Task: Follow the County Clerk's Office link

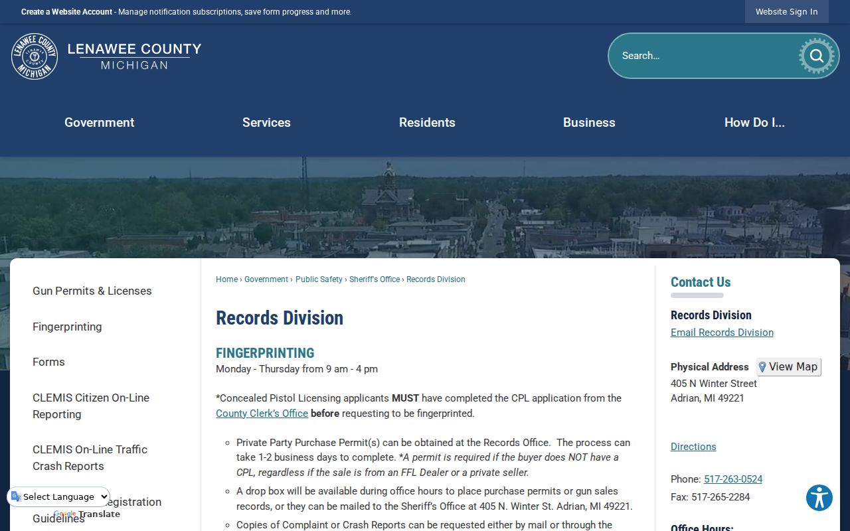Action: (262, 414)
